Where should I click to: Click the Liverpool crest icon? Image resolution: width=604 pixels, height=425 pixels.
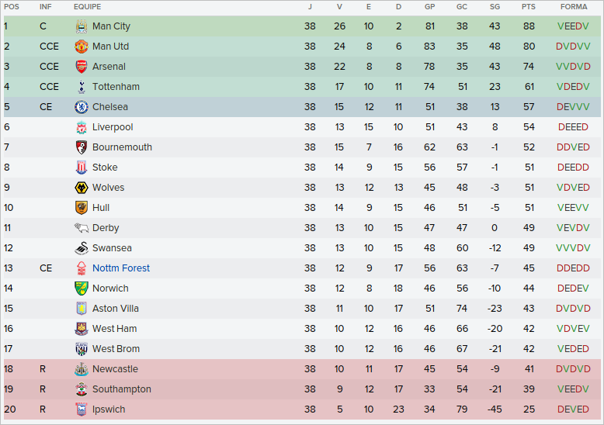(82, 127)
